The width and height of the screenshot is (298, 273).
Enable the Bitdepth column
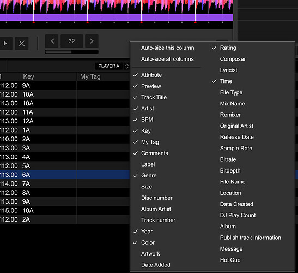230,171
